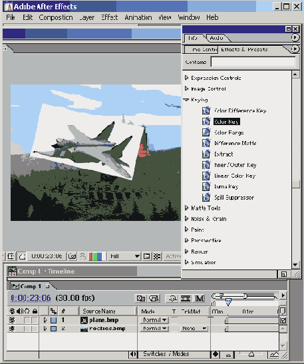Hide the plane.bmp layer video
304x364 pixels.
pyautogui.click(x=12, y=320)
